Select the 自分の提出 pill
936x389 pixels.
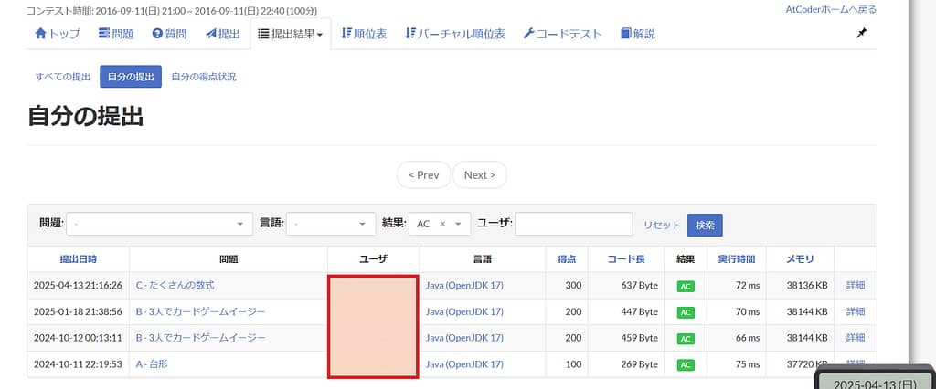[131, 77]
